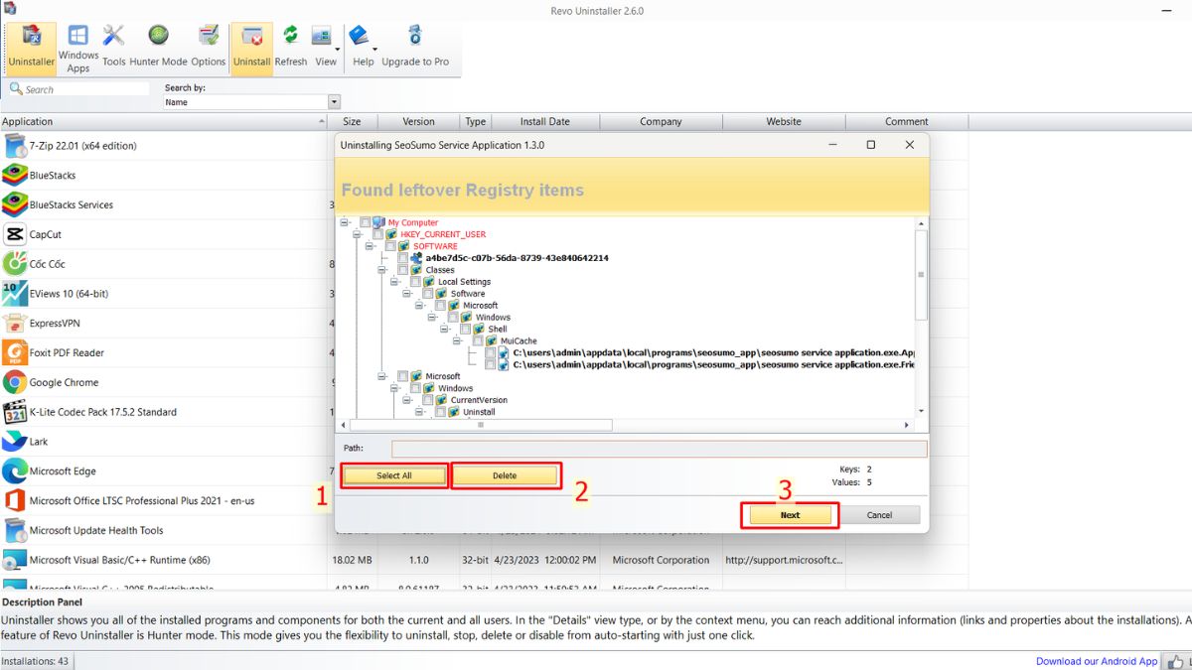Click the Uninstall toolbar button with red X
This screenshot has height=670, width=1192.
point(252,47)
